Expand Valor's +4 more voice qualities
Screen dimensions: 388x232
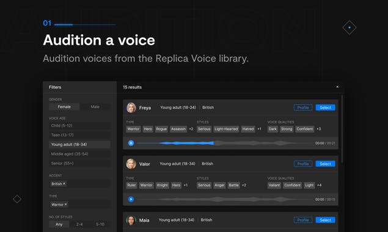[319, 185]
